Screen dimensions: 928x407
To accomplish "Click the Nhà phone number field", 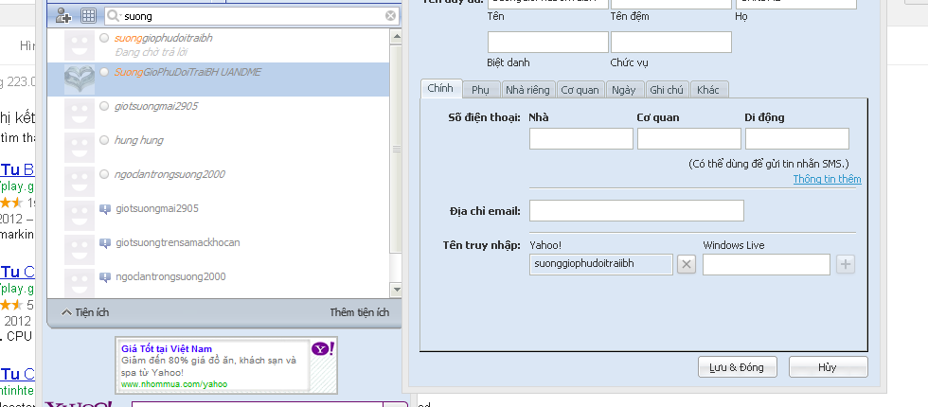I will (581, 138).
